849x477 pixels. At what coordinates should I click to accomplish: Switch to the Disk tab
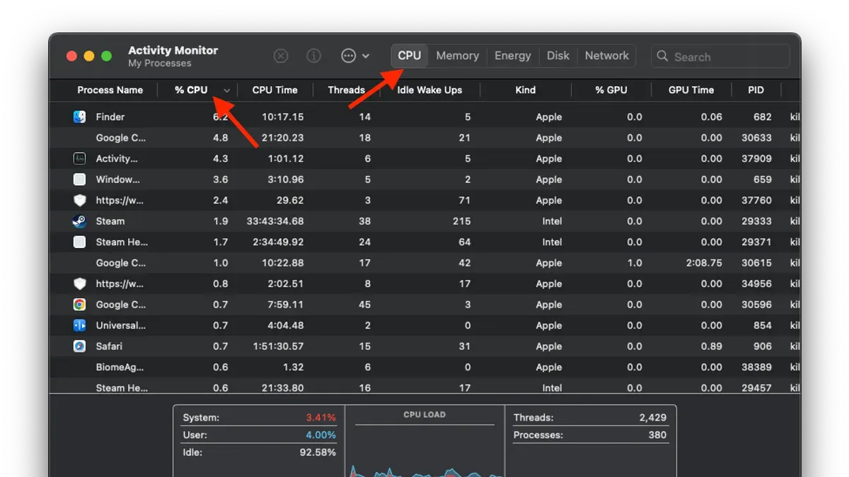coord(558,56)
